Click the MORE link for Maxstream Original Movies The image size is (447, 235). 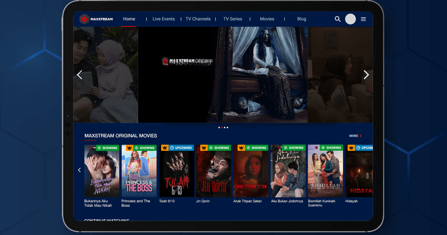355,136
